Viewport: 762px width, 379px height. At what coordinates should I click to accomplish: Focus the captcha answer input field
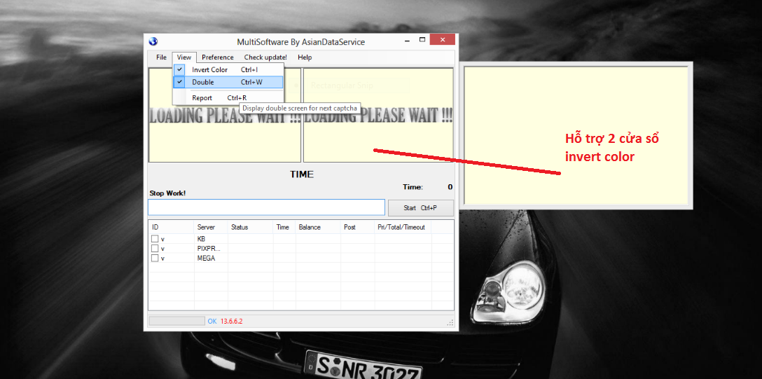click(x=266, y=207)
